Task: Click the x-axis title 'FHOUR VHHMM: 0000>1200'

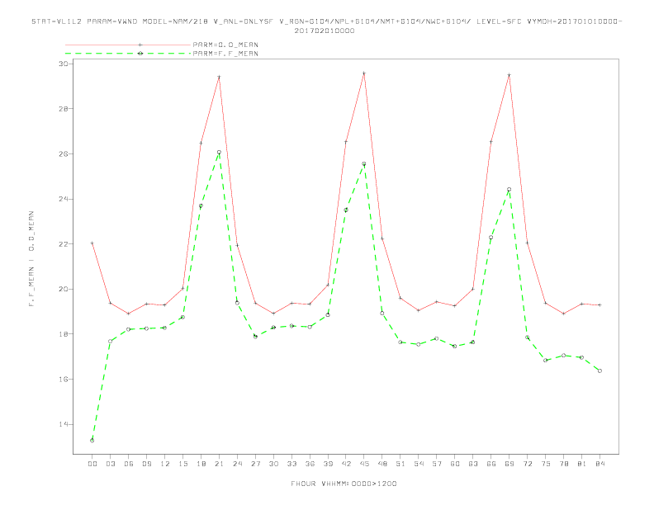Action: coord(344,484)
